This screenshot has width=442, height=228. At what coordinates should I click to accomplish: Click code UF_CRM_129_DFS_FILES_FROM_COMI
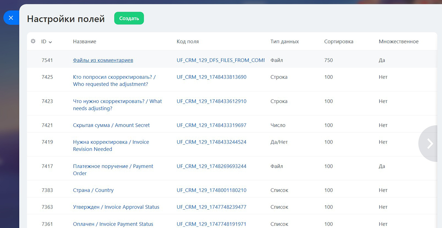tap(221, 60)
